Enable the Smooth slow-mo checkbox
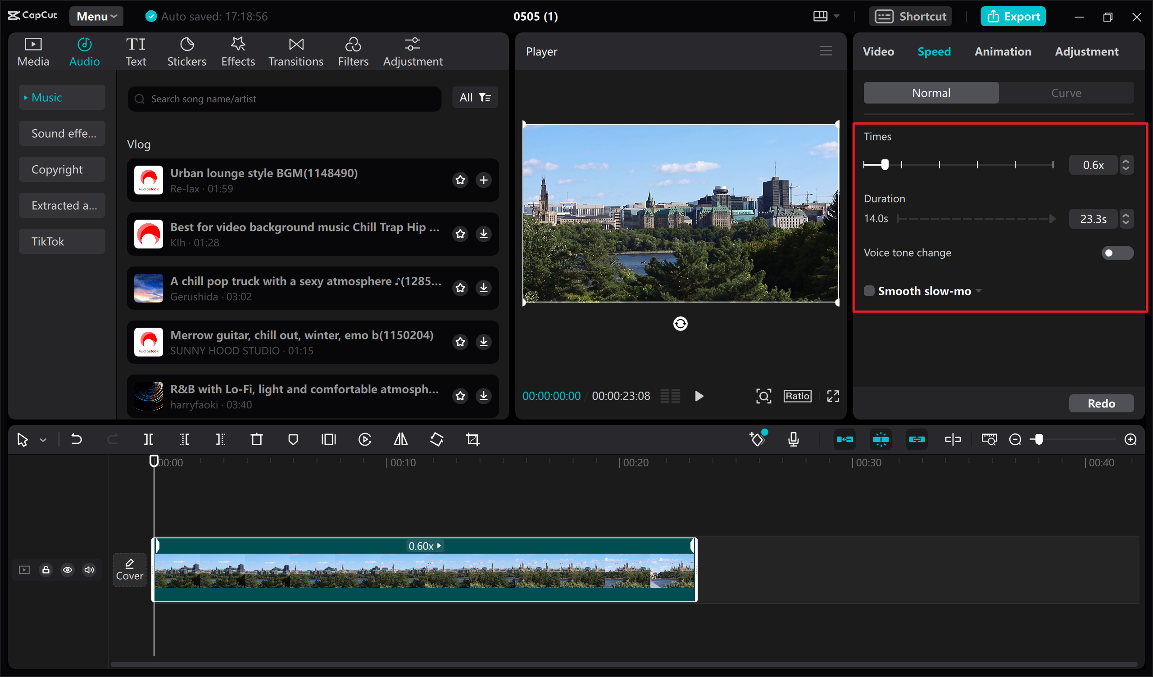1153x677 pixels. tap(869, 291)
